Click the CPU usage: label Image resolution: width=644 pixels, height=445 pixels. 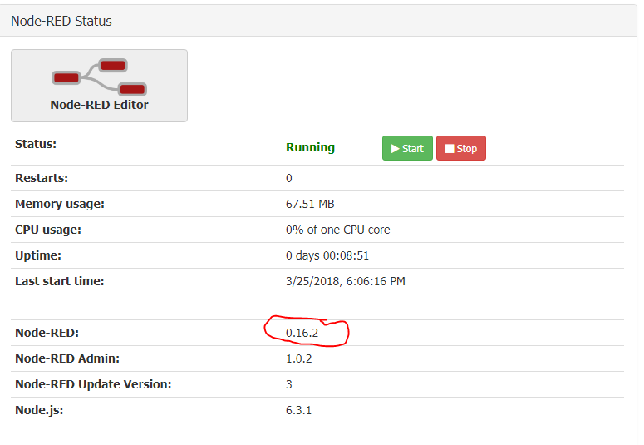pyautogui.click(x=48, y=230)
